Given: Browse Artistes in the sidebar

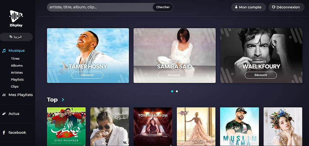Looking at the screenshot, I should pos(17,73).
